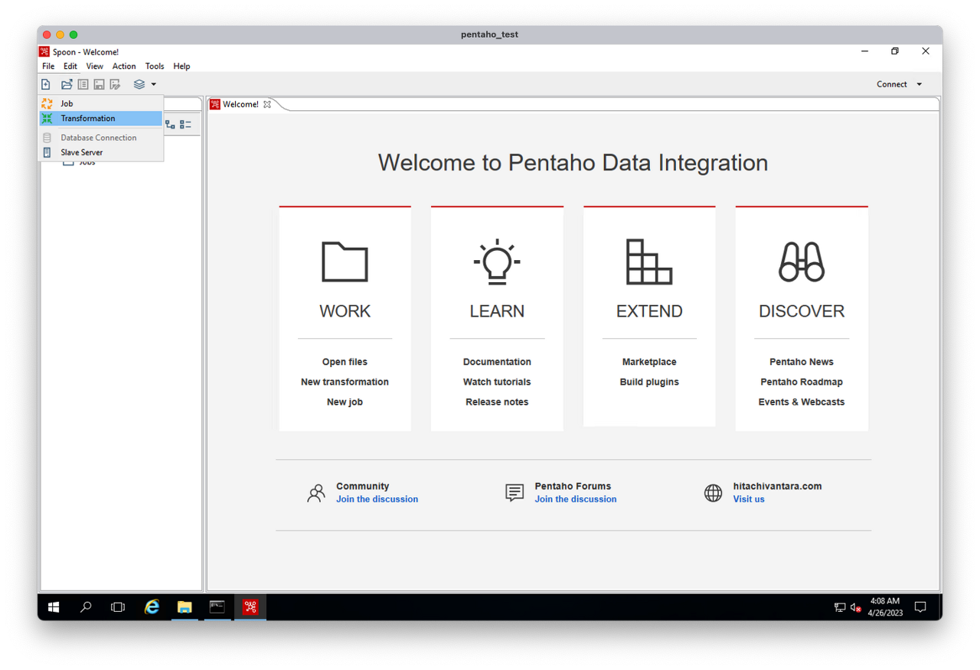Choose Transformation from the new menu
Screen dimensions: 980x670
101,119
